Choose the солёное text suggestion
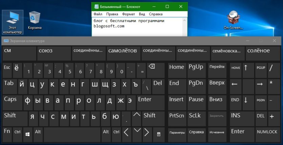 (x=263, y=54)
